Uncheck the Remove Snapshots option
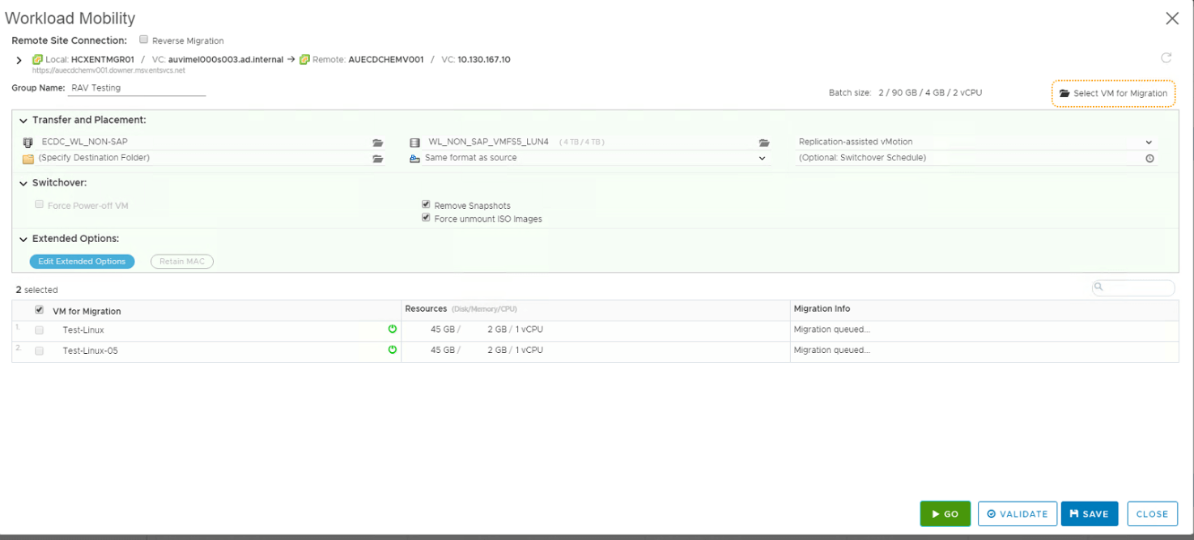1194x540 pixels. pos(426,205)
